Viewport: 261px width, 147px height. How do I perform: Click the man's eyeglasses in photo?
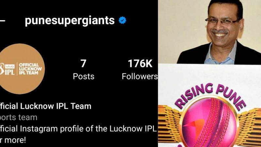(x=223, y=21)
